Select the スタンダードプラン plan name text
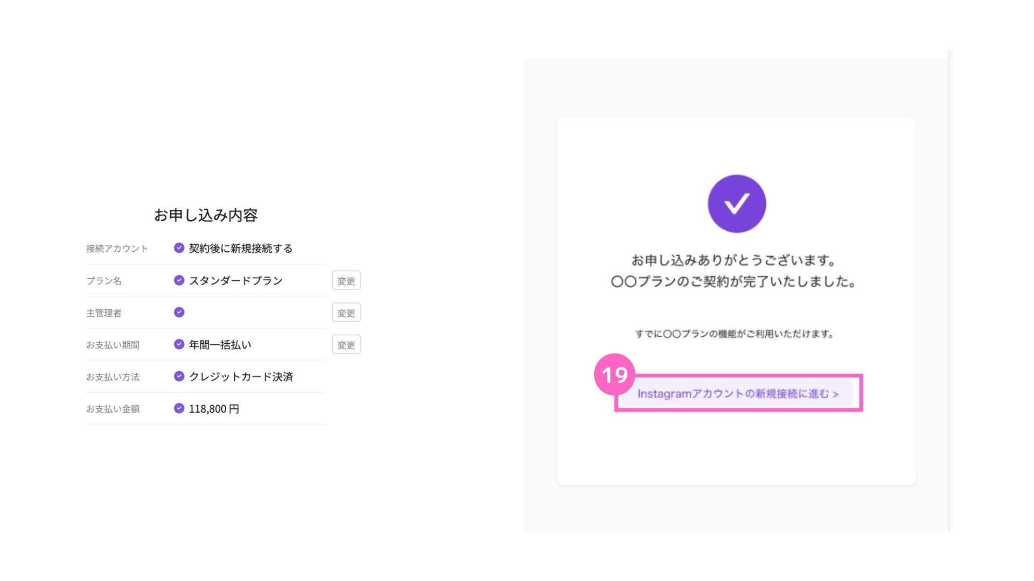 pos(236,281)
